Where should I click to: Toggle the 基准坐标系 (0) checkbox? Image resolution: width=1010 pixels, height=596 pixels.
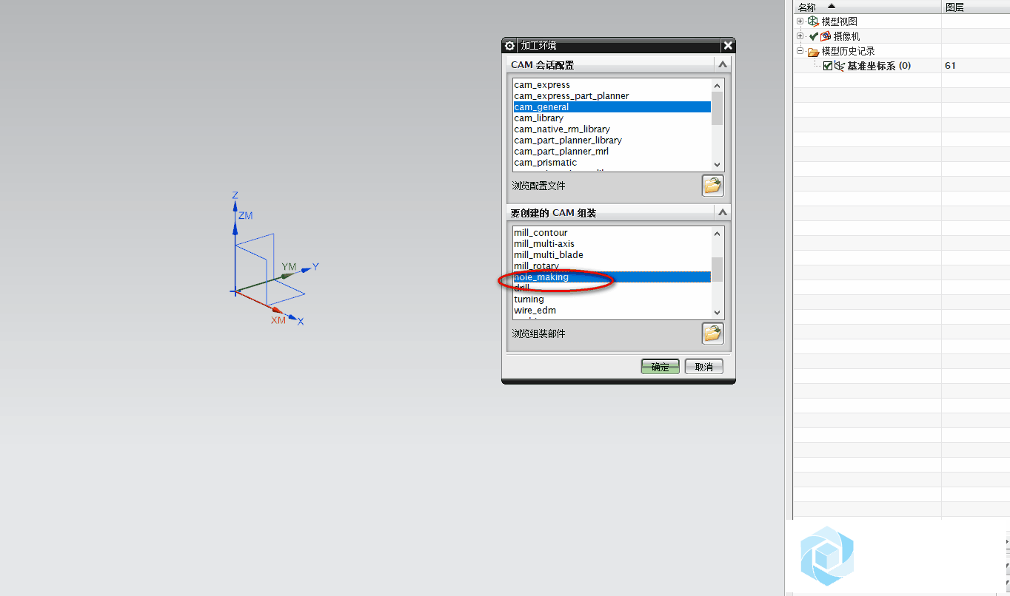[x=828, y=66]
